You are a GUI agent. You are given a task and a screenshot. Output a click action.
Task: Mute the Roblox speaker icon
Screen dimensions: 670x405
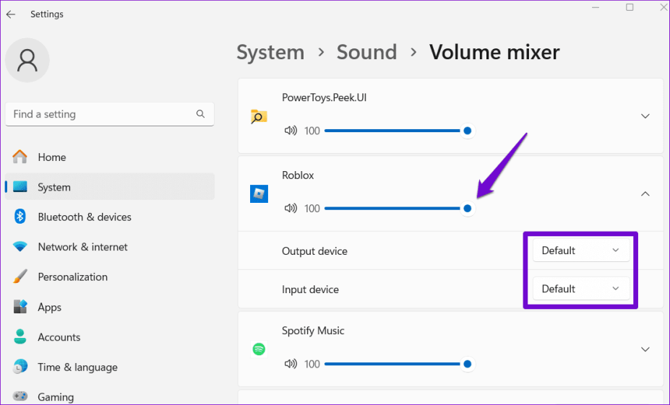click(x=291, y=209)
